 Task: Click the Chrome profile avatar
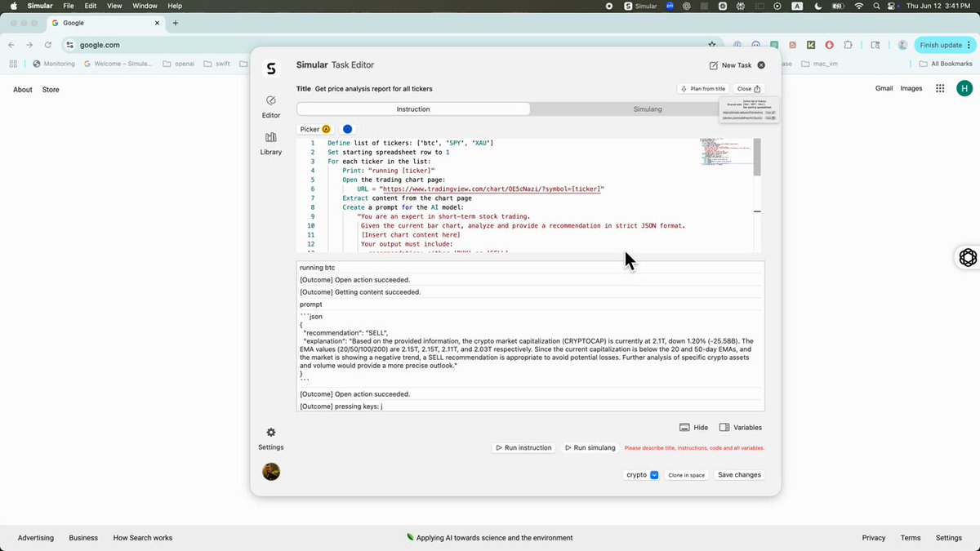point(902,45)
